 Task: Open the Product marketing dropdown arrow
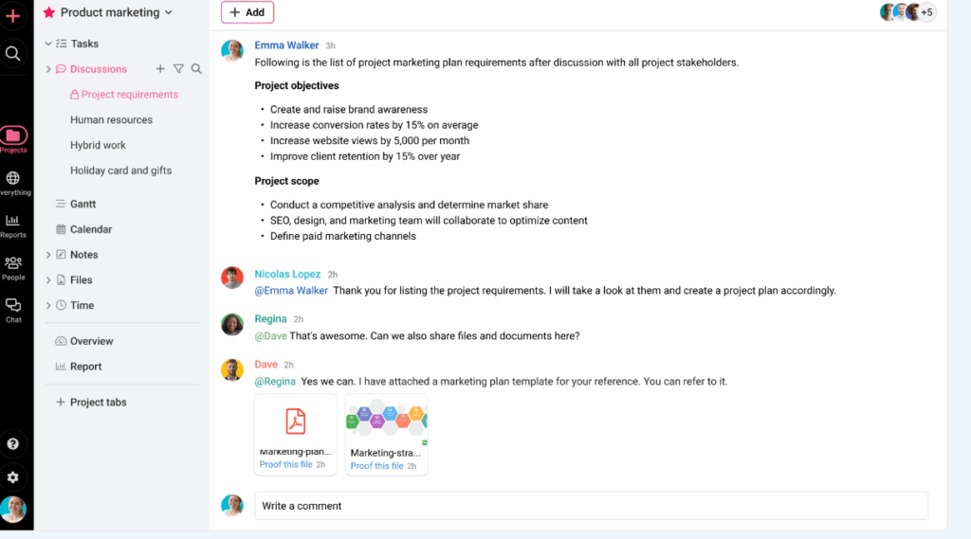(x=169, y=12)
